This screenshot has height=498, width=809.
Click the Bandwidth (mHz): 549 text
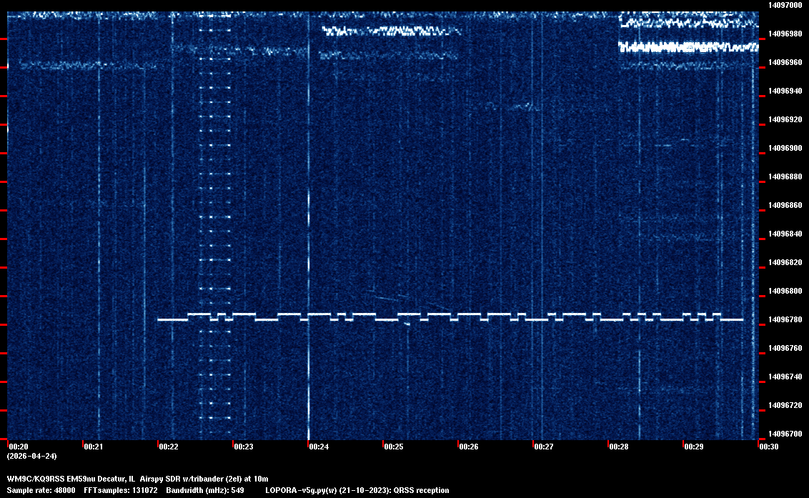point(205,490)
